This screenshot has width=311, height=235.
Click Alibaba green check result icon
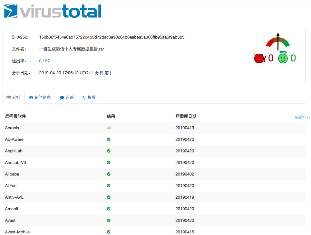[109, 174]
